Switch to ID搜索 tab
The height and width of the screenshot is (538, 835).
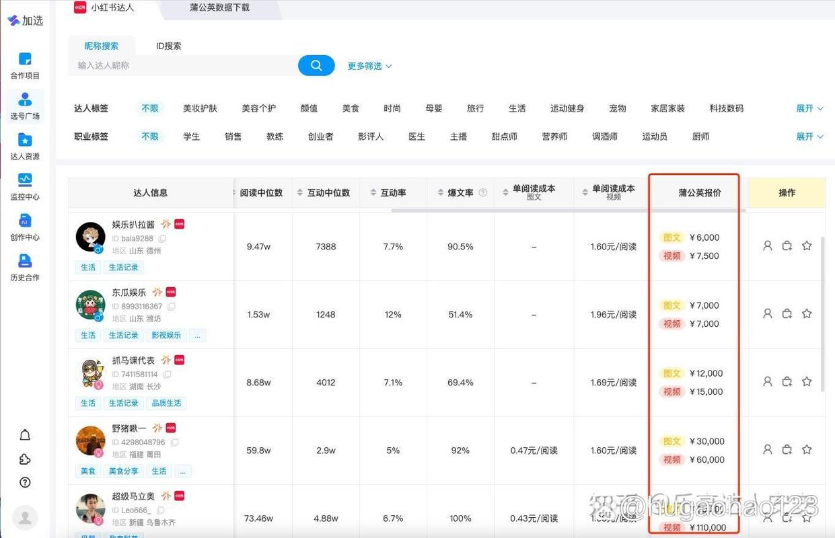coord(168,46)
